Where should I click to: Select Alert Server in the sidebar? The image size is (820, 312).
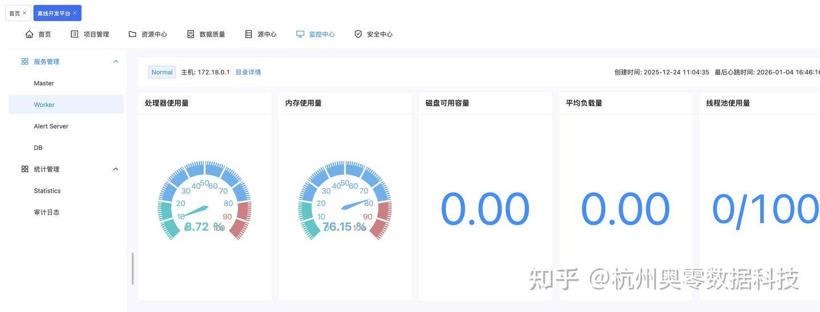[51, 126]
